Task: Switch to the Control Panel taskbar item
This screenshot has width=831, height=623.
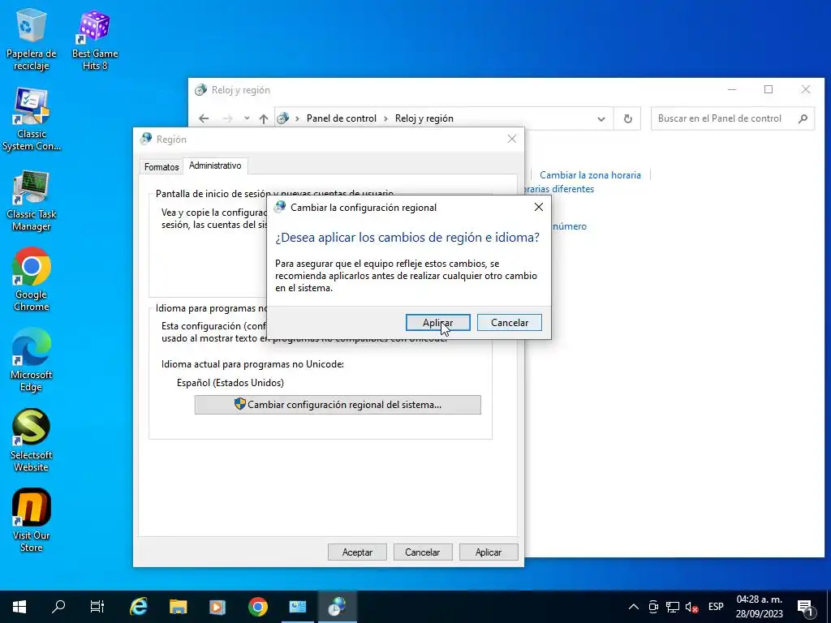Action: tap(297, 607)
